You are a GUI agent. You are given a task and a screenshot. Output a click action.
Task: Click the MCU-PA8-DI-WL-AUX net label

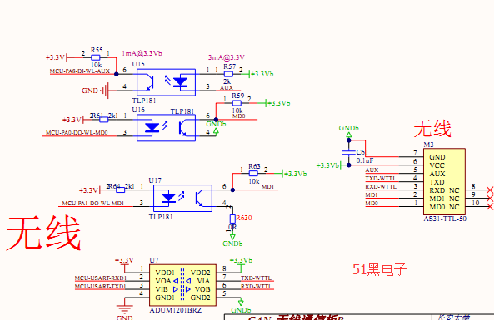coord(80,71)
